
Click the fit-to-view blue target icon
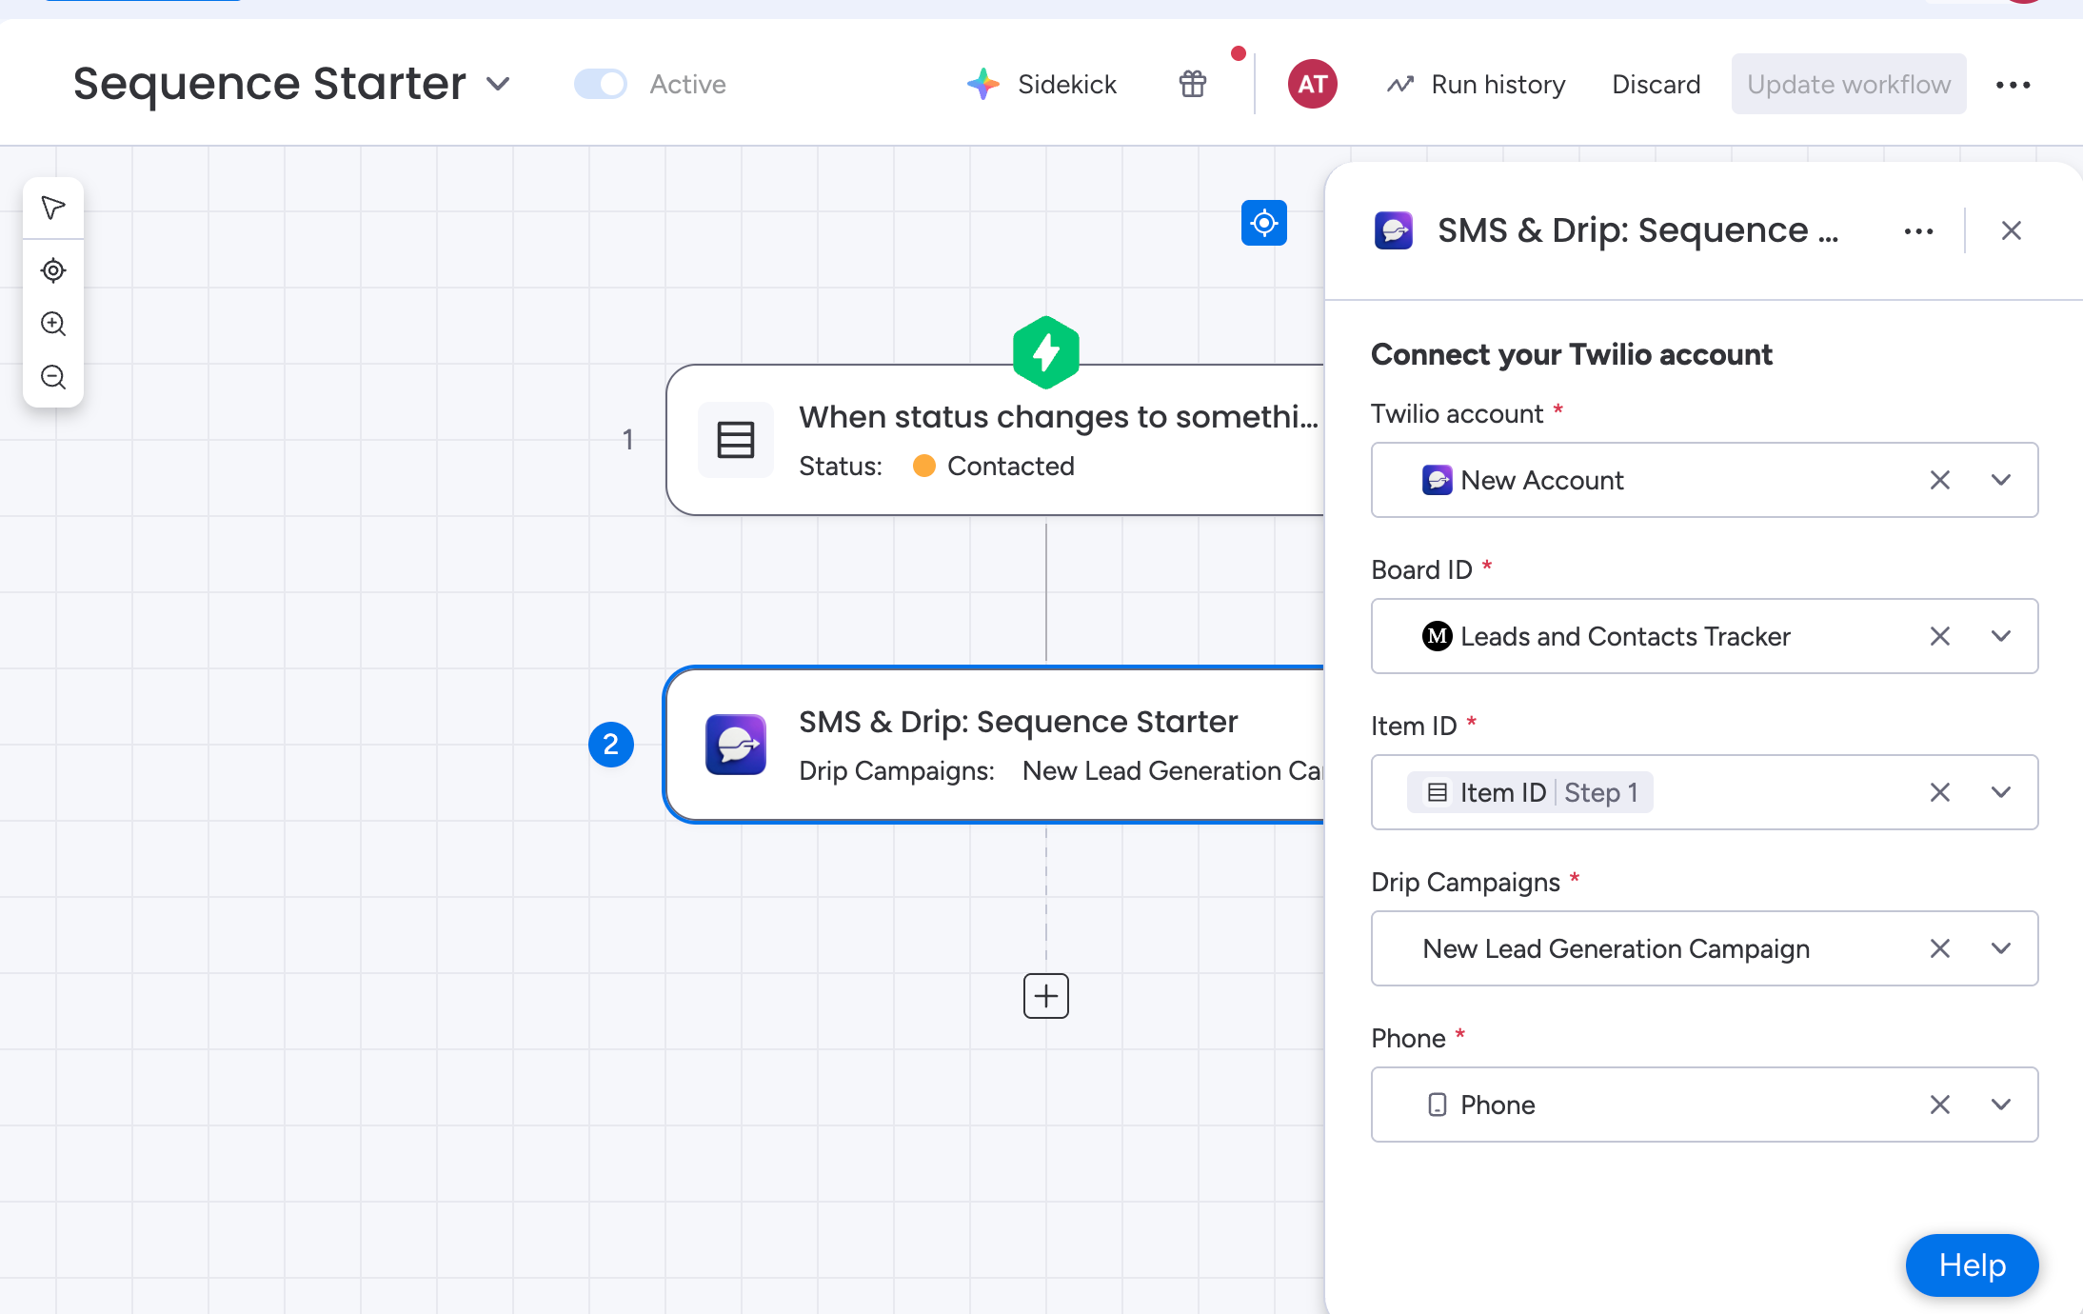click(1263, 222)
